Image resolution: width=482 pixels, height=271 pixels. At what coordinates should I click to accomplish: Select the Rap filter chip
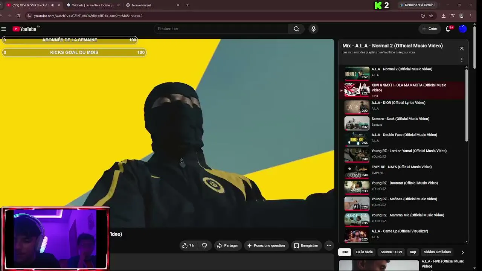[x=413, y=252]
